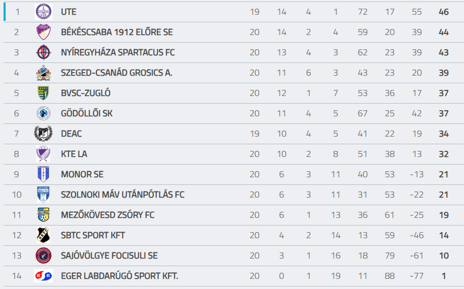Click the Sajóvölgye Focisuli SE round crest
This screenshot has height=289, width=464.
click(x=43, y=255)
